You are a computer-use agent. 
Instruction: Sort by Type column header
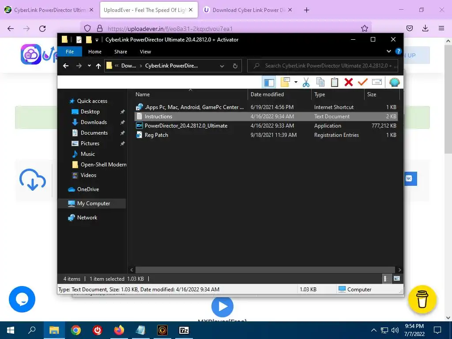click(338, 94)
